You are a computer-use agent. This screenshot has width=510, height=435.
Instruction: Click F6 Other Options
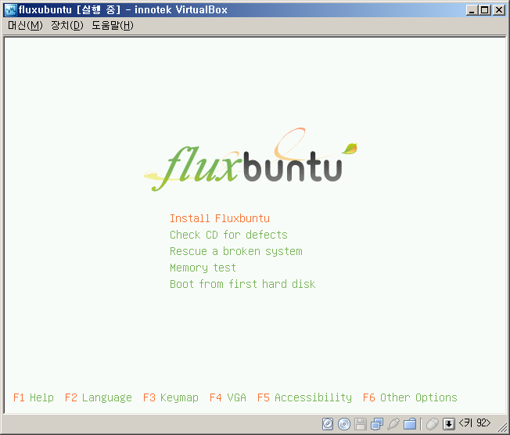410,397
